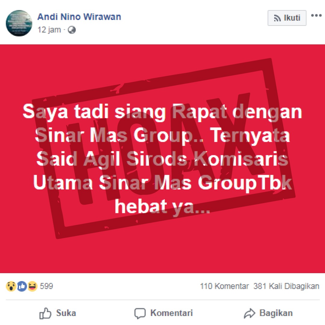Open the red hoax post image

click(x=162, y=159)
